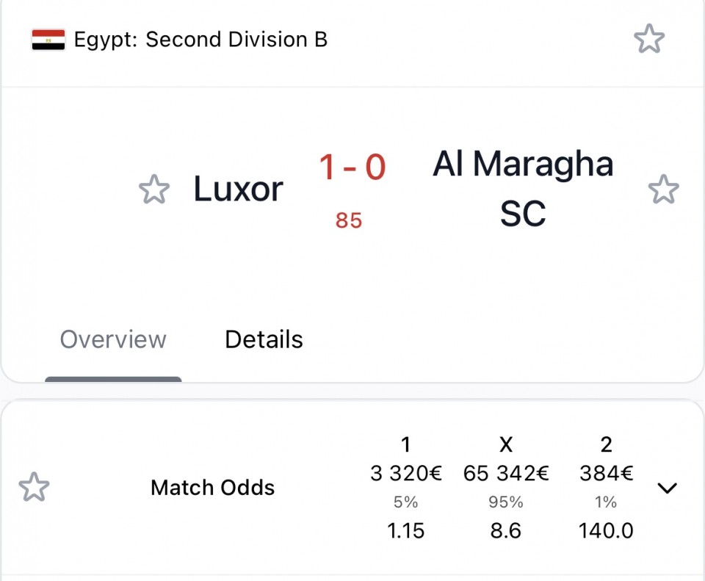This screenshot has width=705, height=581.
Task: Click the match minute 85
Action: tap(349, 220)
